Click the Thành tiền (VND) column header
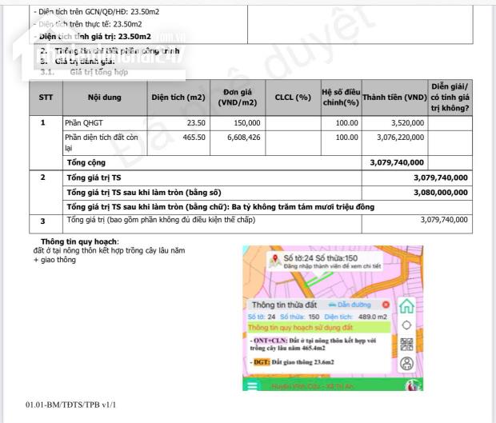 tap(394, 97)
